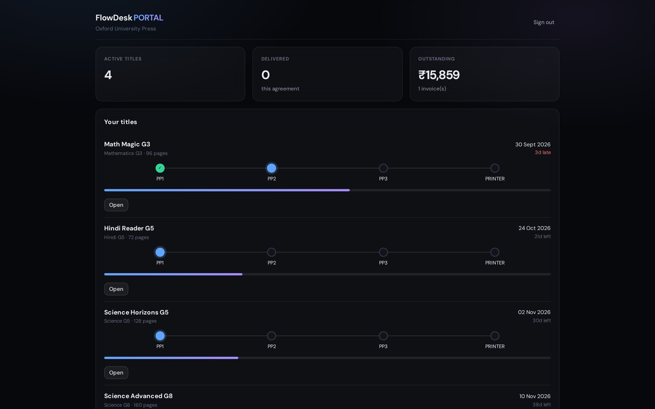Click the Delivered summary card
Image resolution: width=655 pixels, height=409 pixels.
point(327,74)
